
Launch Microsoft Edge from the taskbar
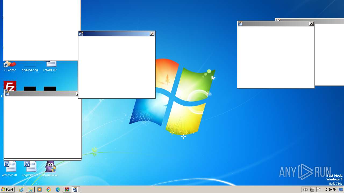click(x=58, y=190)
